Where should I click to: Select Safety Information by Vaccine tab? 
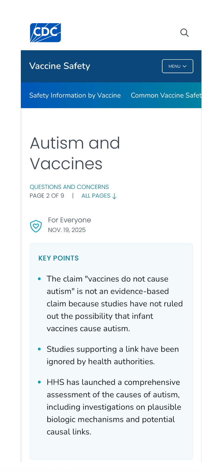[x=75, y=95]
